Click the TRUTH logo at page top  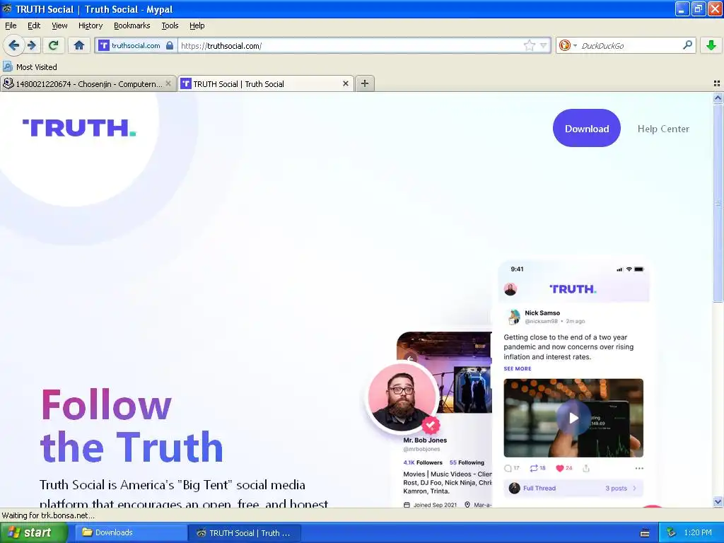(79, 128)
